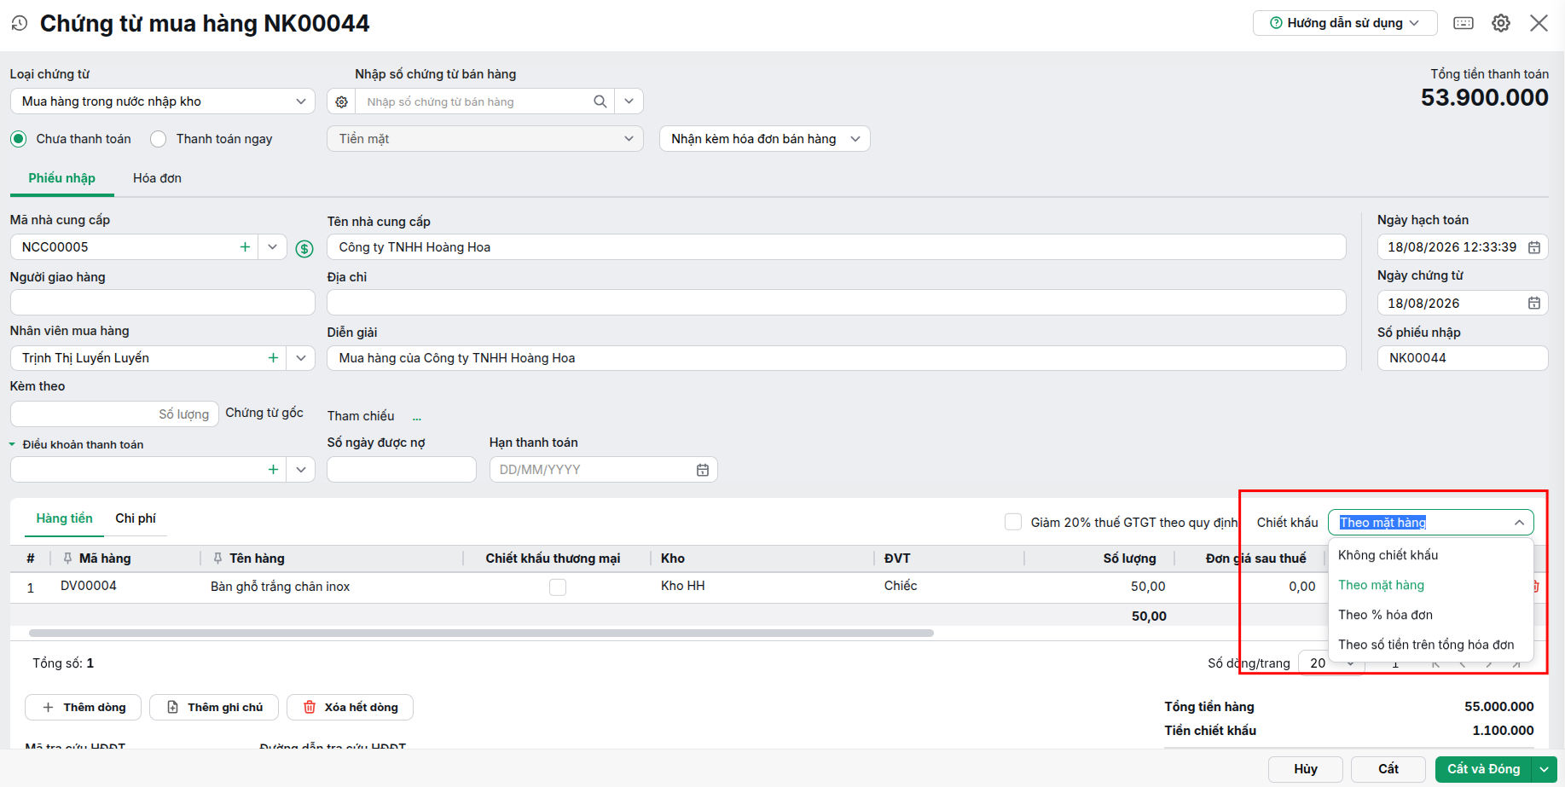Switch to Hóa đơn tab
The image size is (1565, 787).
point(157,178)
